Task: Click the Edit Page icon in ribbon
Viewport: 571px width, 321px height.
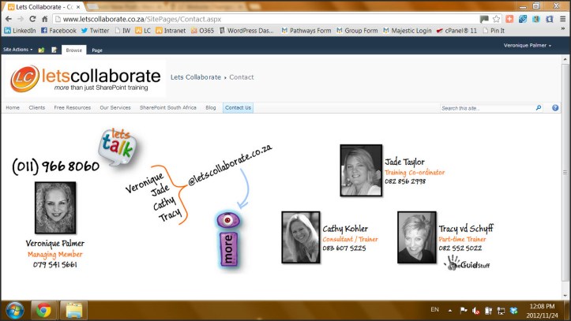Action: (x=54, y=50)
